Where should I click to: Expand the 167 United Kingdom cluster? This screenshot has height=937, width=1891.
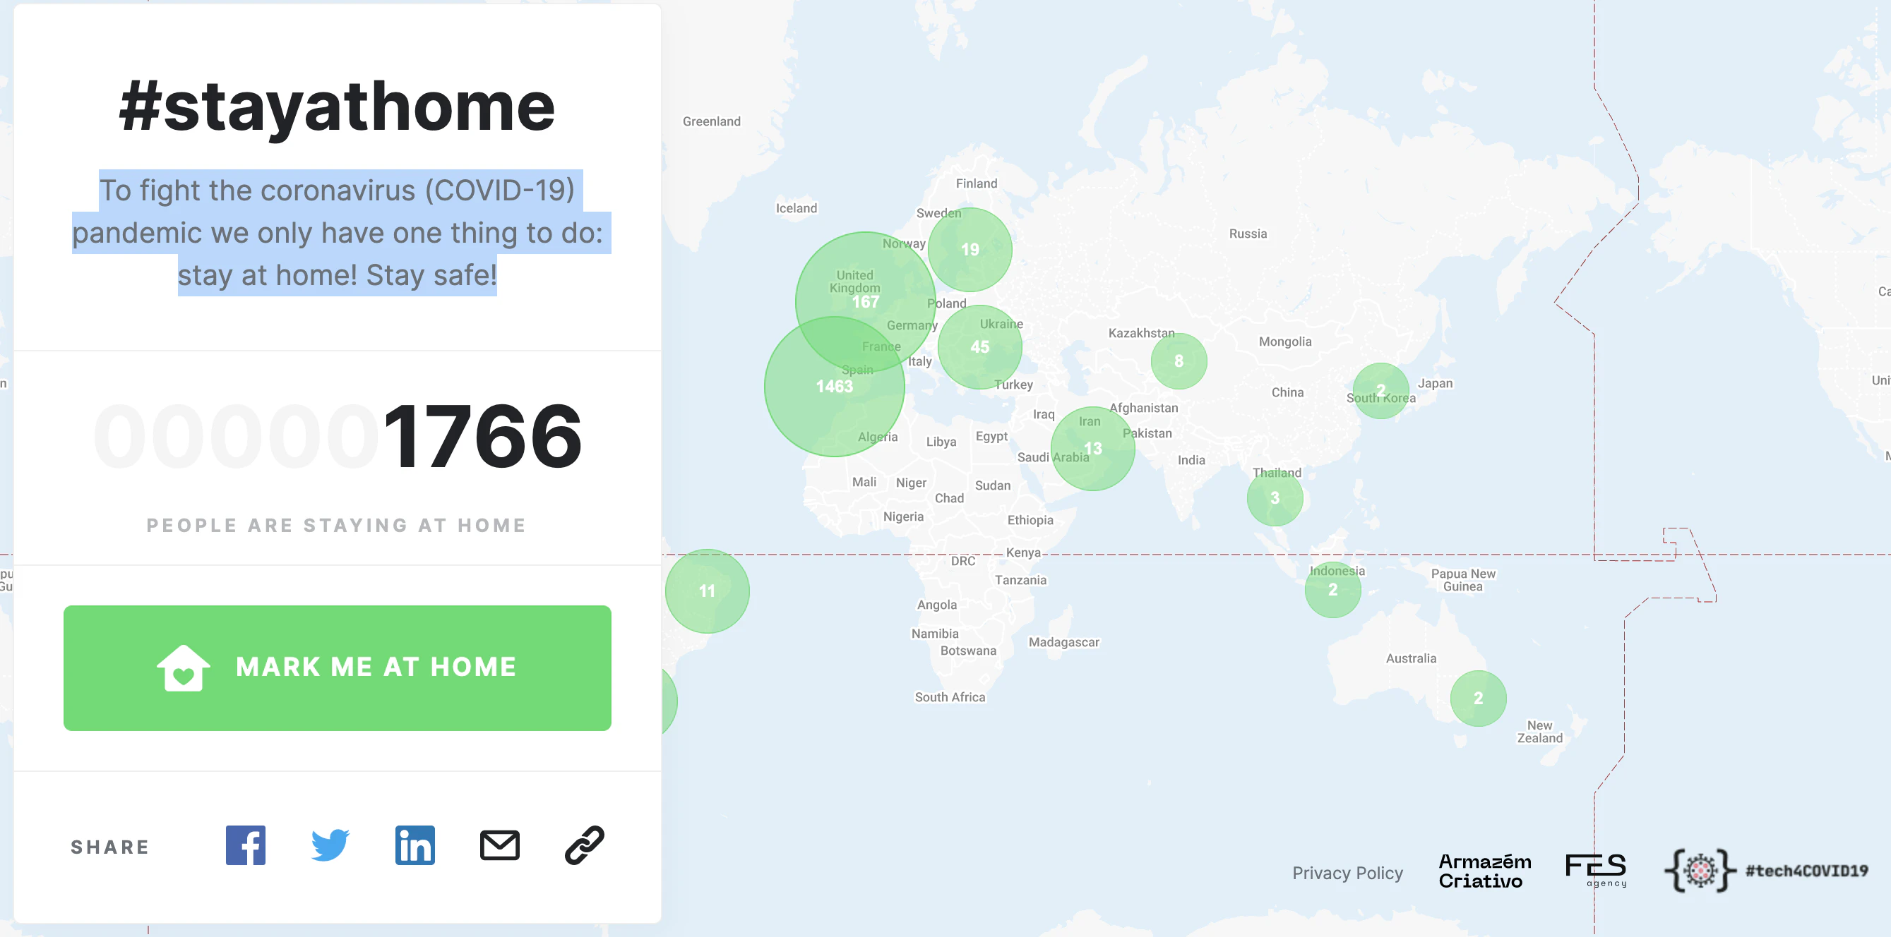[x=866, y=301]
